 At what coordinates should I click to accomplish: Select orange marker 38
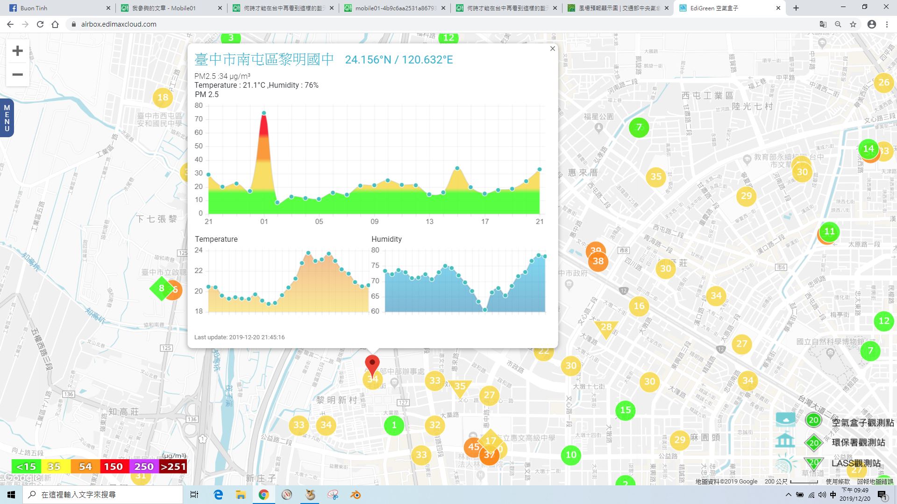(598, 261)
